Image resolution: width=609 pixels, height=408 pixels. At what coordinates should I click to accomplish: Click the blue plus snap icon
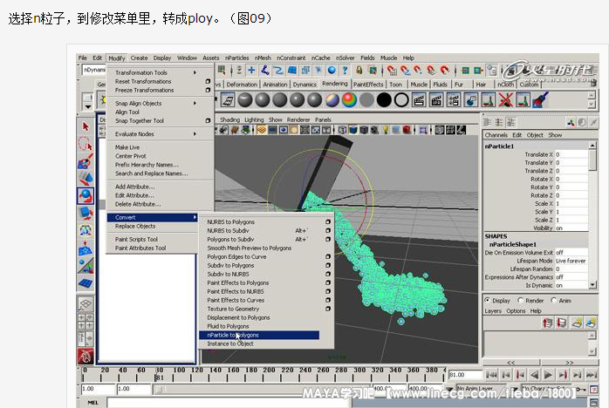(251, 70)
